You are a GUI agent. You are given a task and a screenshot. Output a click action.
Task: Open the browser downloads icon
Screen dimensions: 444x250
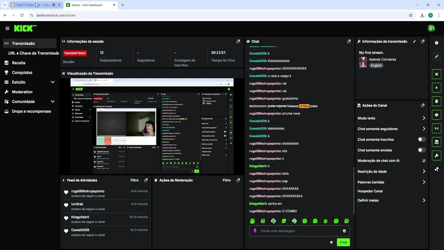pos(422,15)
